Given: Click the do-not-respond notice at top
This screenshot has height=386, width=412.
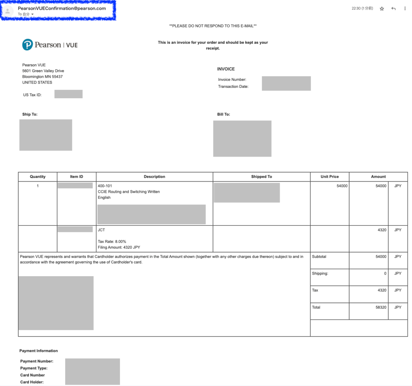Looking at the screenshot, I should point(212,26).
